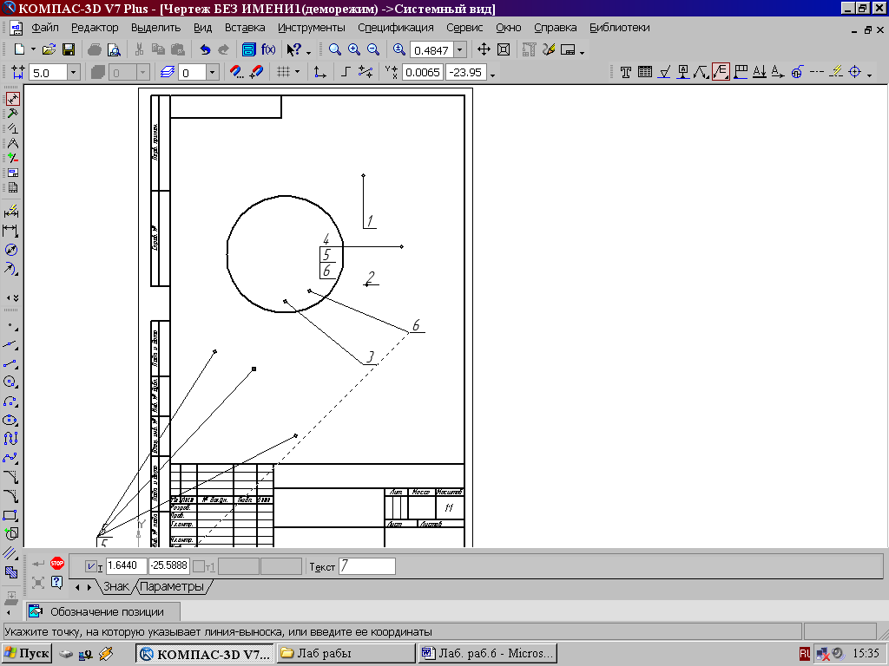
Task: Select the view arrow tool
Action: (778, 73)
